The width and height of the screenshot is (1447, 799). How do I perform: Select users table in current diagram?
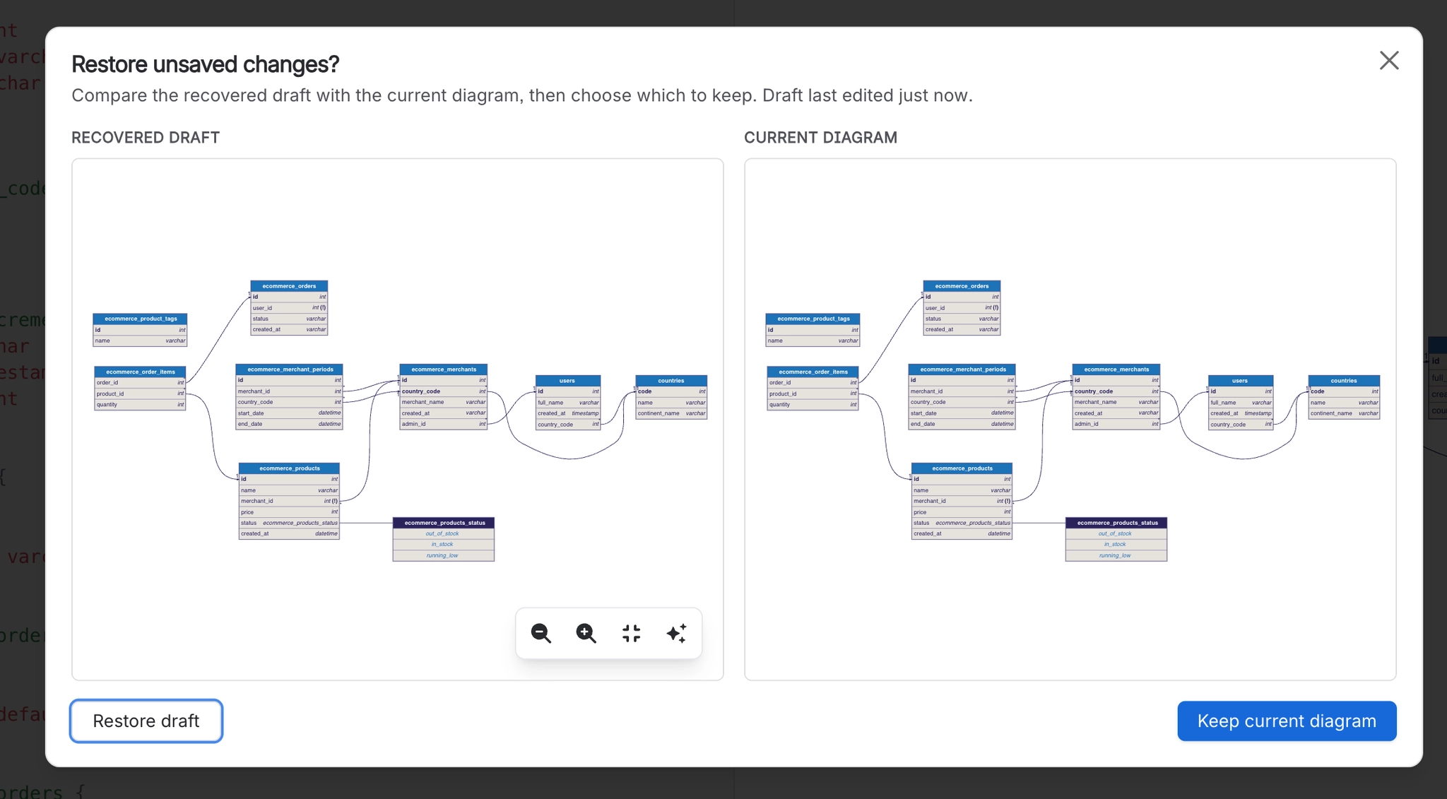tap(1241, 403)
